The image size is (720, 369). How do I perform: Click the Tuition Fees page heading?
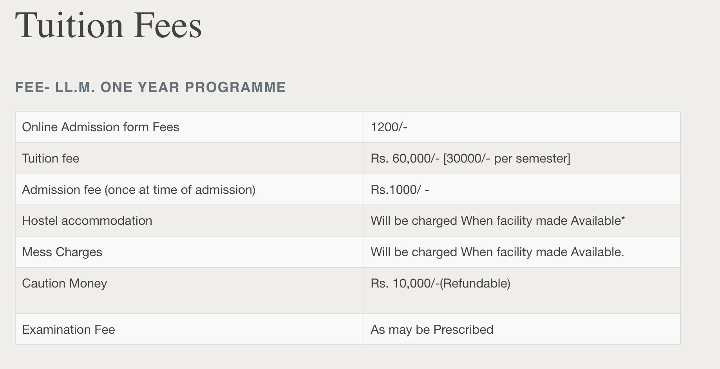(x=108, y=26)
